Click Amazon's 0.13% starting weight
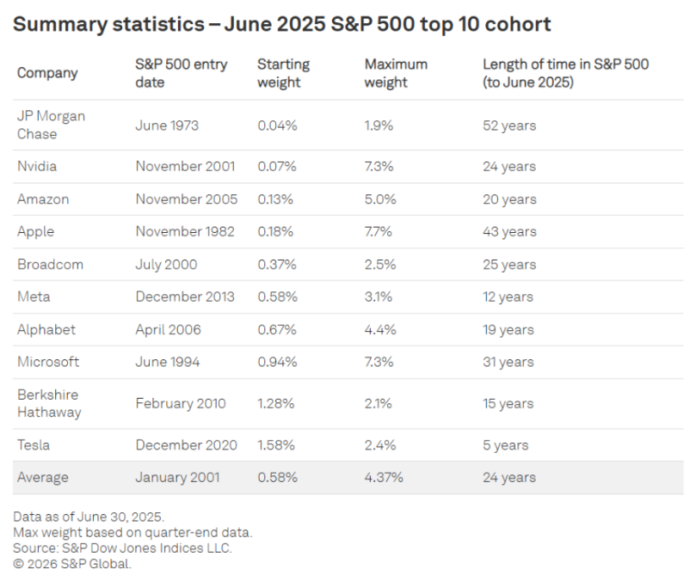 click(x=275, y=199)
